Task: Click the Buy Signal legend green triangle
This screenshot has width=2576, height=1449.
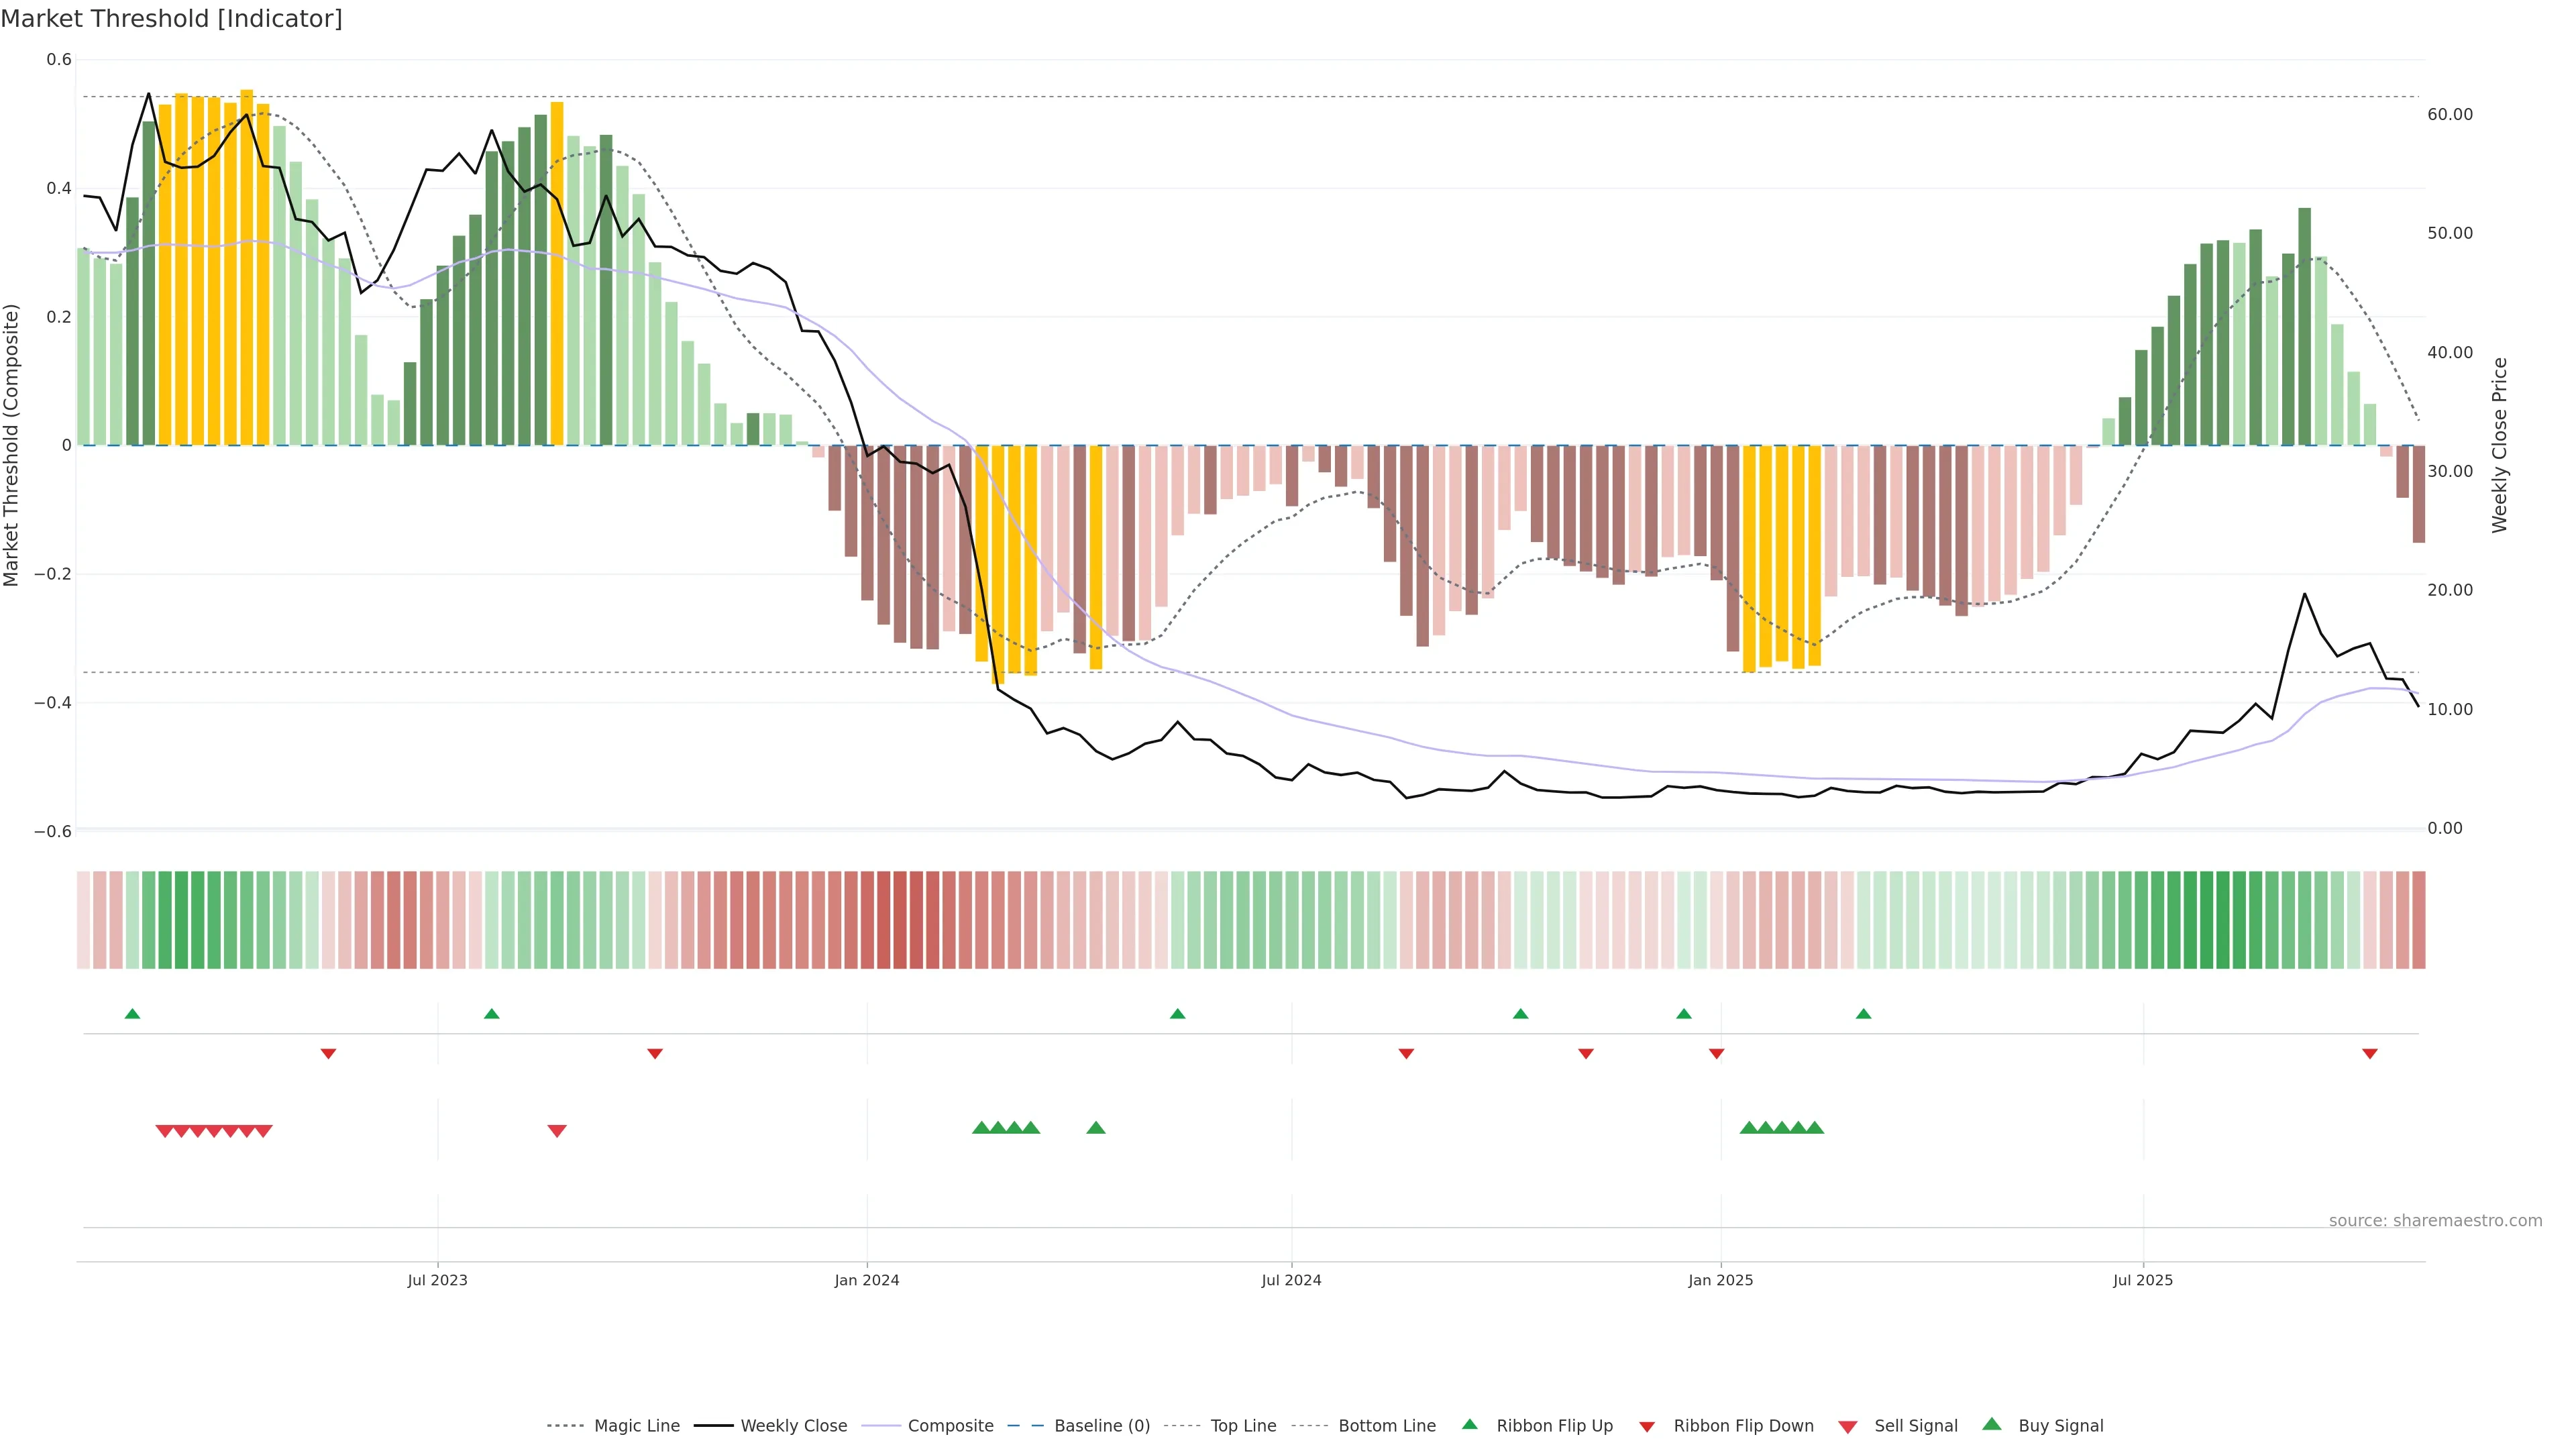Action: (x=1992, y=1424)
